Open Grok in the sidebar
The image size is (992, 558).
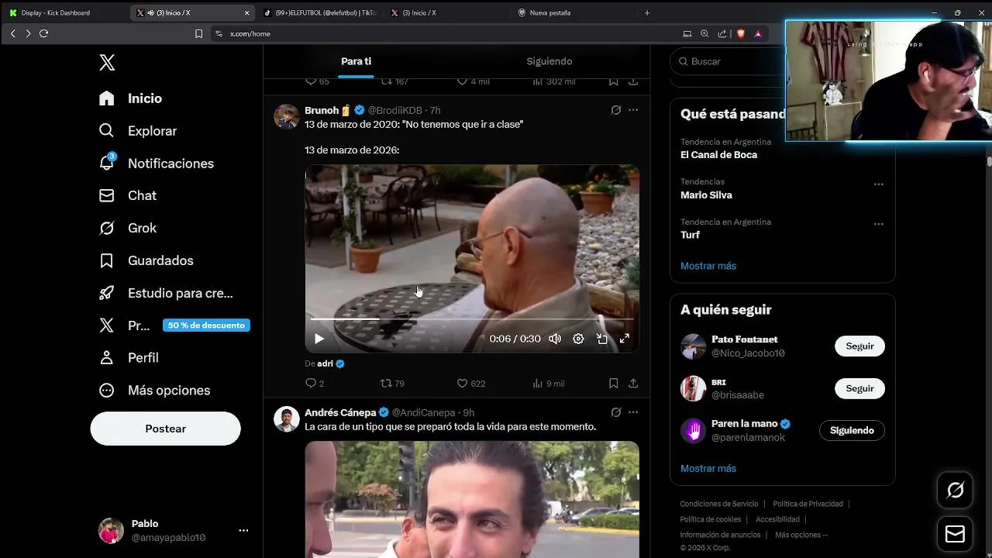pos(128,228)
